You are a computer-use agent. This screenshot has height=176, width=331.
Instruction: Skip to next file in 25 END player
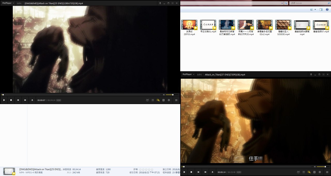point(25,100)
